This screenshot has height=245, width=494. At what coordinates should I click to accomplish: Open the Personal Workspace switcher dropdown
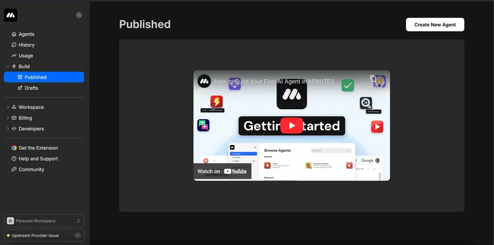tap(44, 221)
